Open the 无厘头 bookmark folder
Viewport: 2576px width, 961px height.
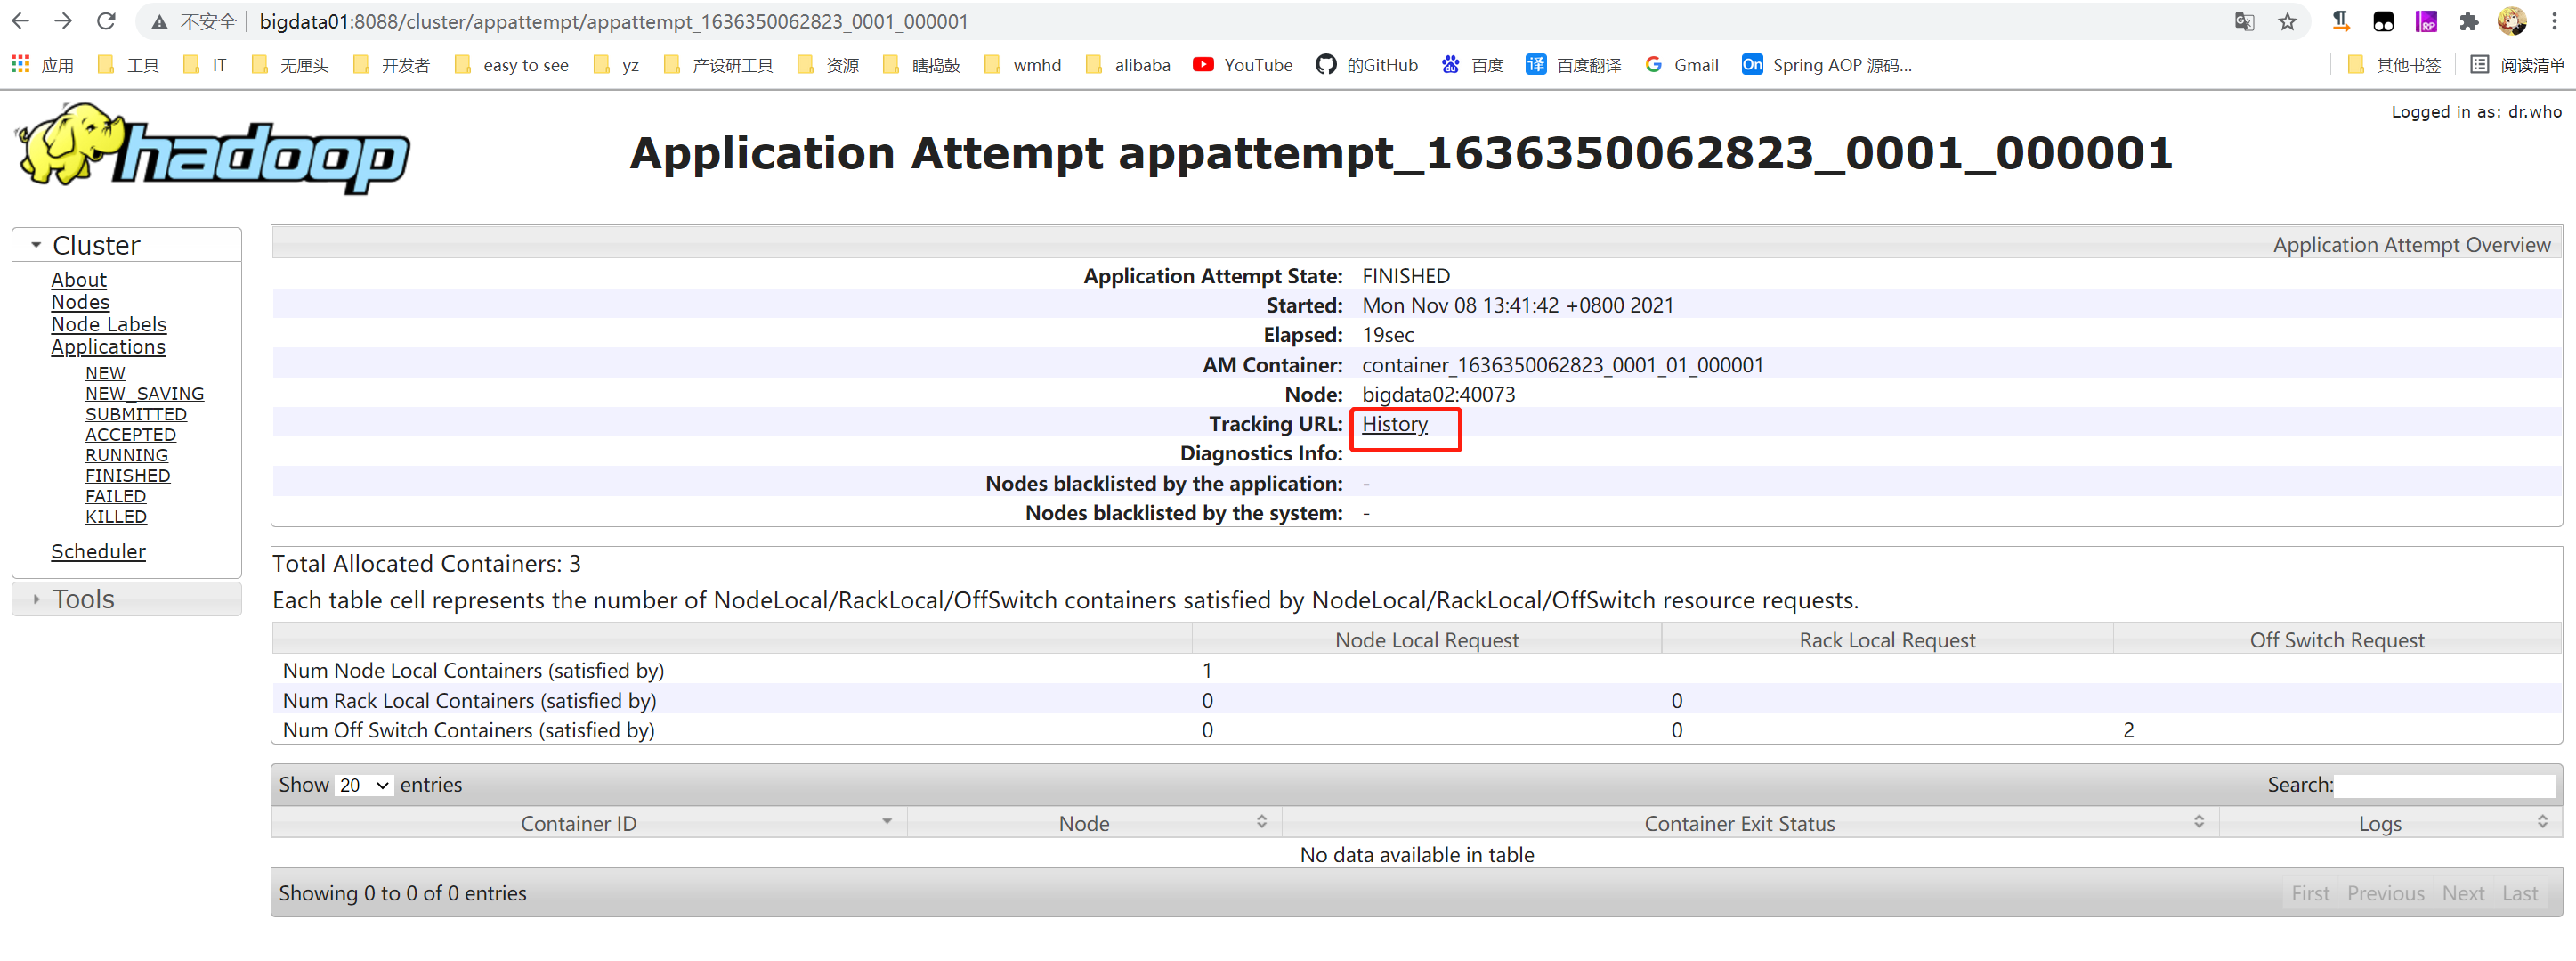(290, 65)
